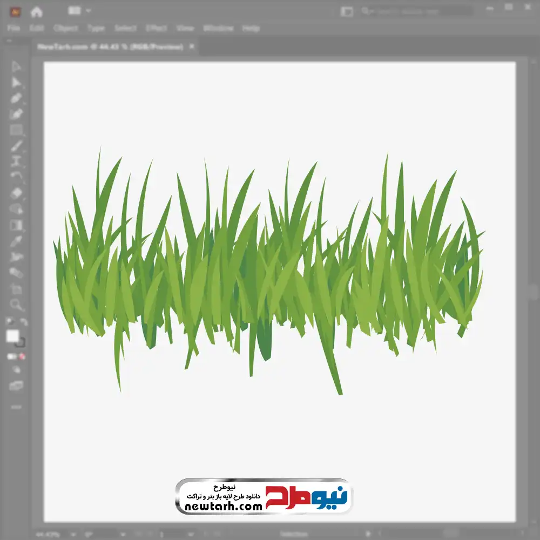
Task: Click the white Fill color swatch
Action: 13,336
